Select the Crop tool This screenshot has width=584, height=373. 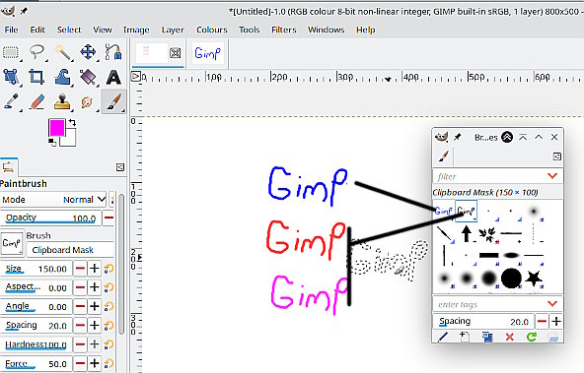click(x=36, y=78)
